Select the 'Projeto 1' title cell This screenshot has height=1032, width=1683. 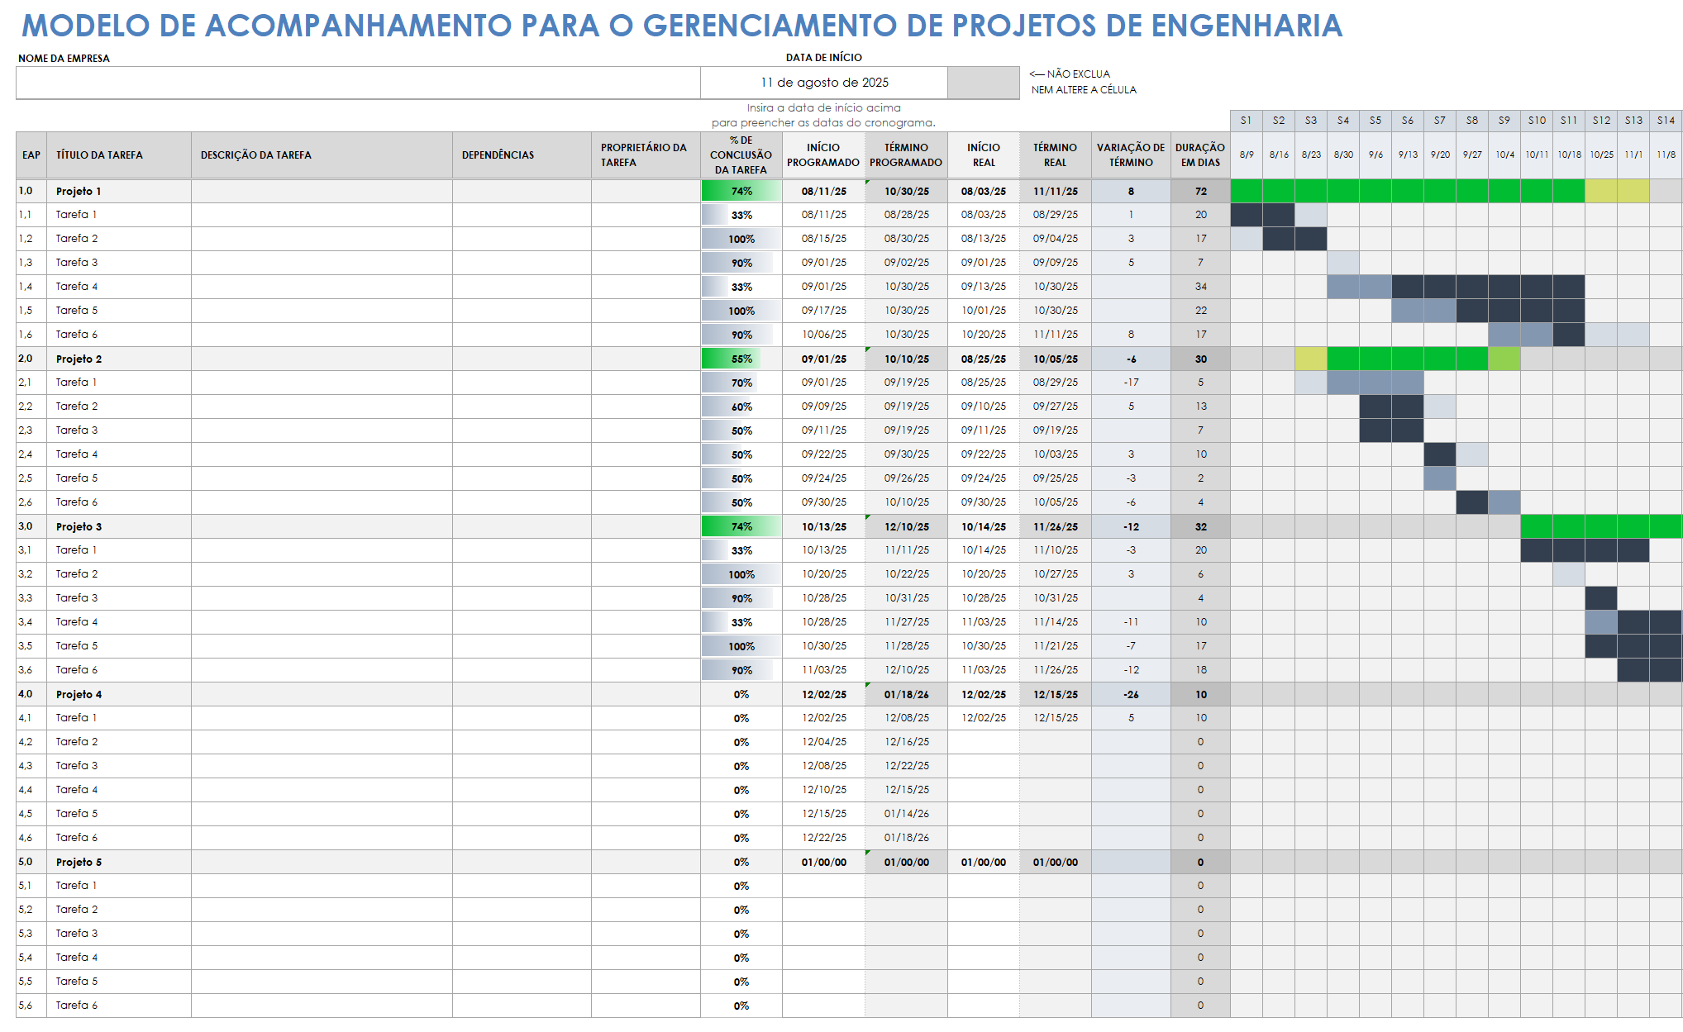coord(119,191)
